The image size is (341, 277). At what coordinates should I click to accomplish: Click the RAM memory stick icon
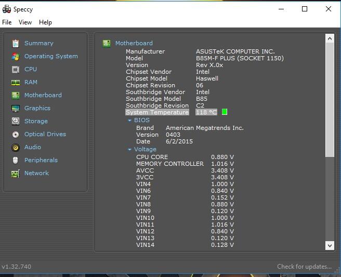(x=16, y=83)
